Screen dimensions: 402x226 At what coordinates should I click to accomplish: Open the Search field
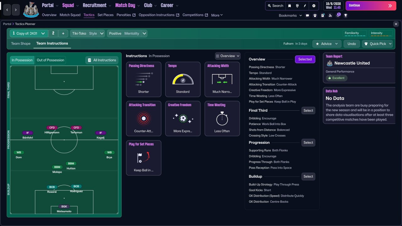[275, 6]
